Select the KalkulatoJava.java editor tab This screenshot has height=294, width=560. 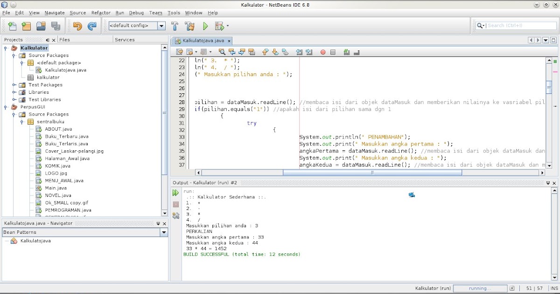click(203, 41)
